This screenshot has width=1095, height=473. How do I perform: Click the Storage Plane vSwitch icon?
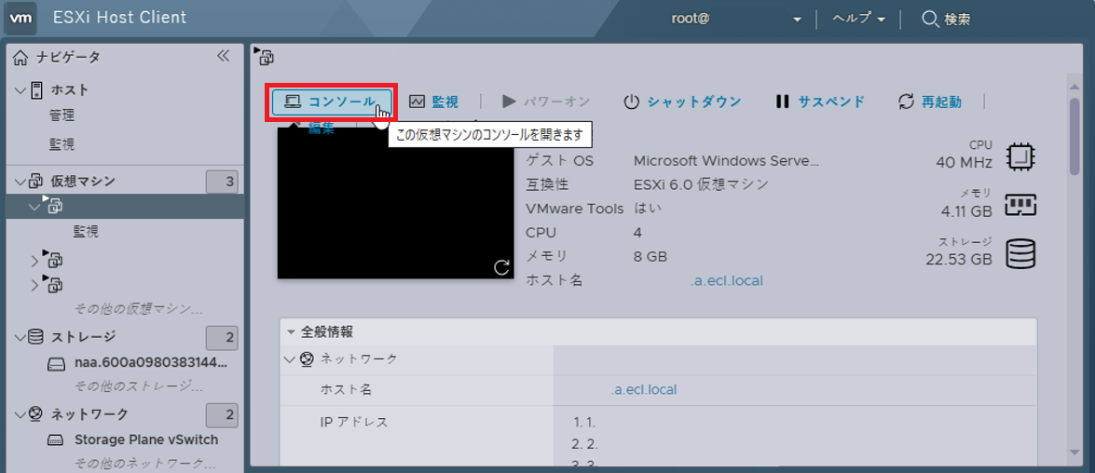56,440
